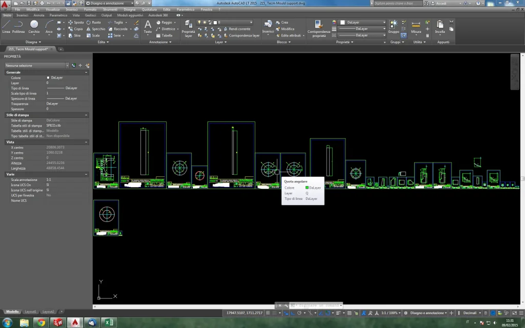525x328 pixels.
Task: Click the Scala scale tool
Action: (93, 35)
